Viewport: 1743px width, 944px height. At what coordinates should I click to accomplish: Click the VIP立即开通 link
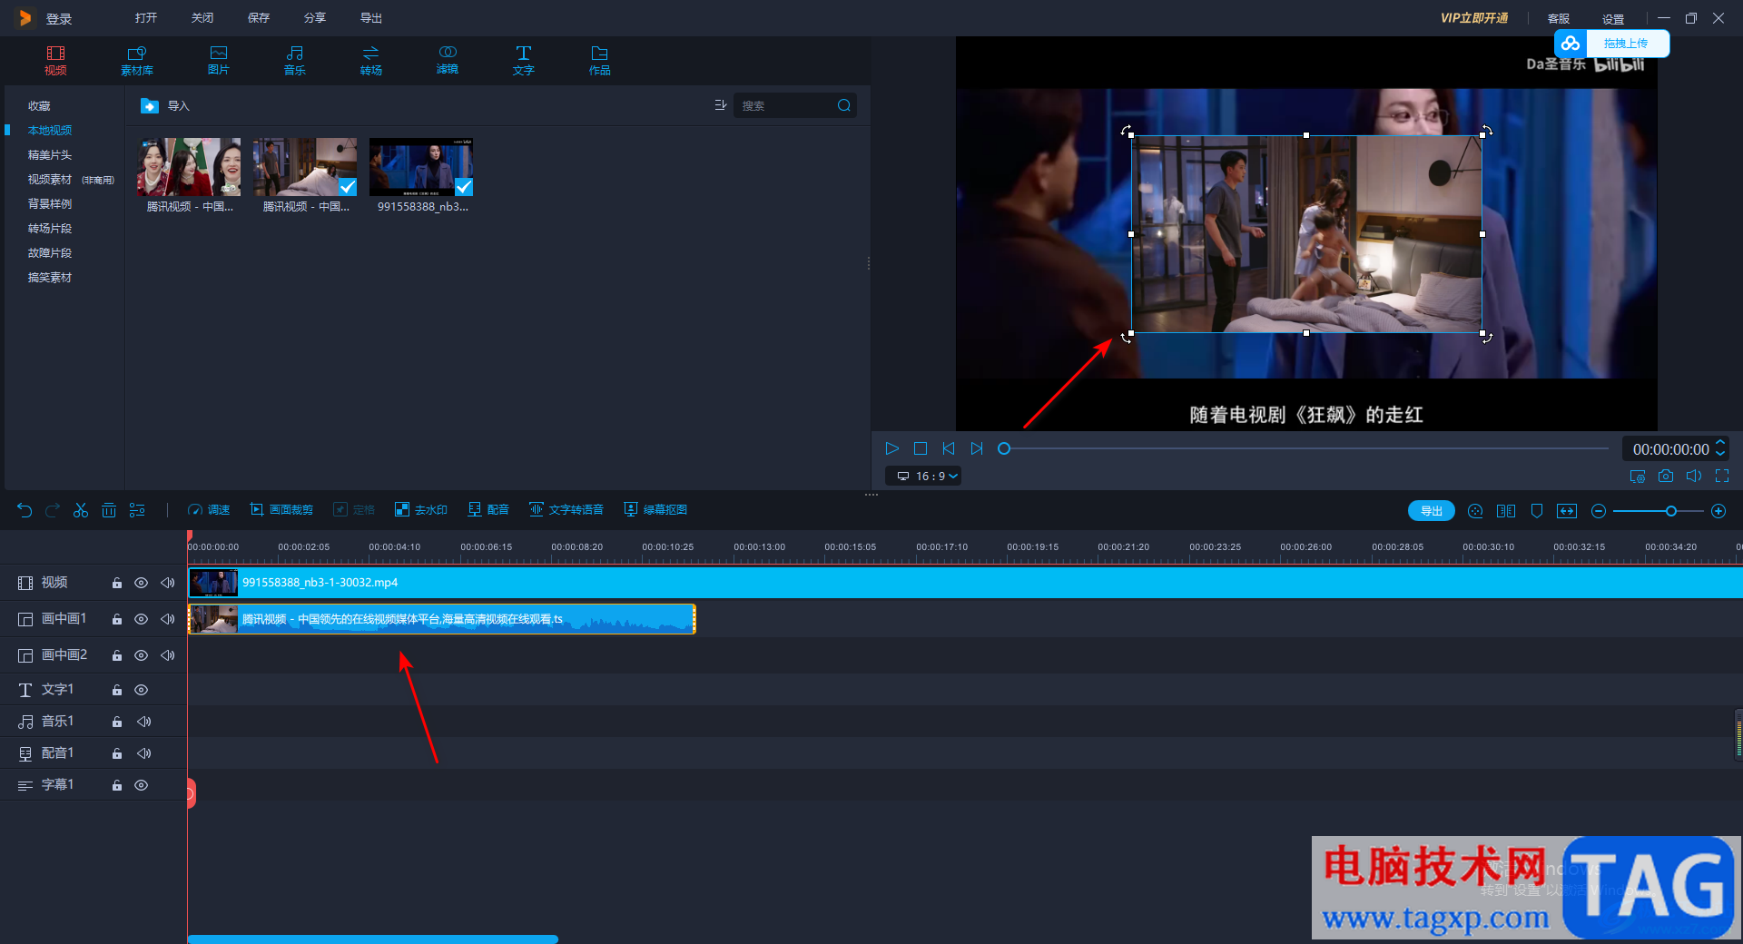coord(1474,18)
